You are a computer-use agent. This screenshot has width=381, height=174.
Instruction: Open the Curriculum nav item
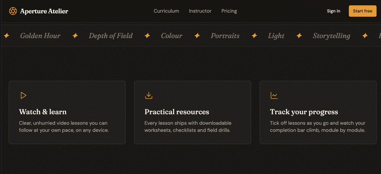point(166,11)
